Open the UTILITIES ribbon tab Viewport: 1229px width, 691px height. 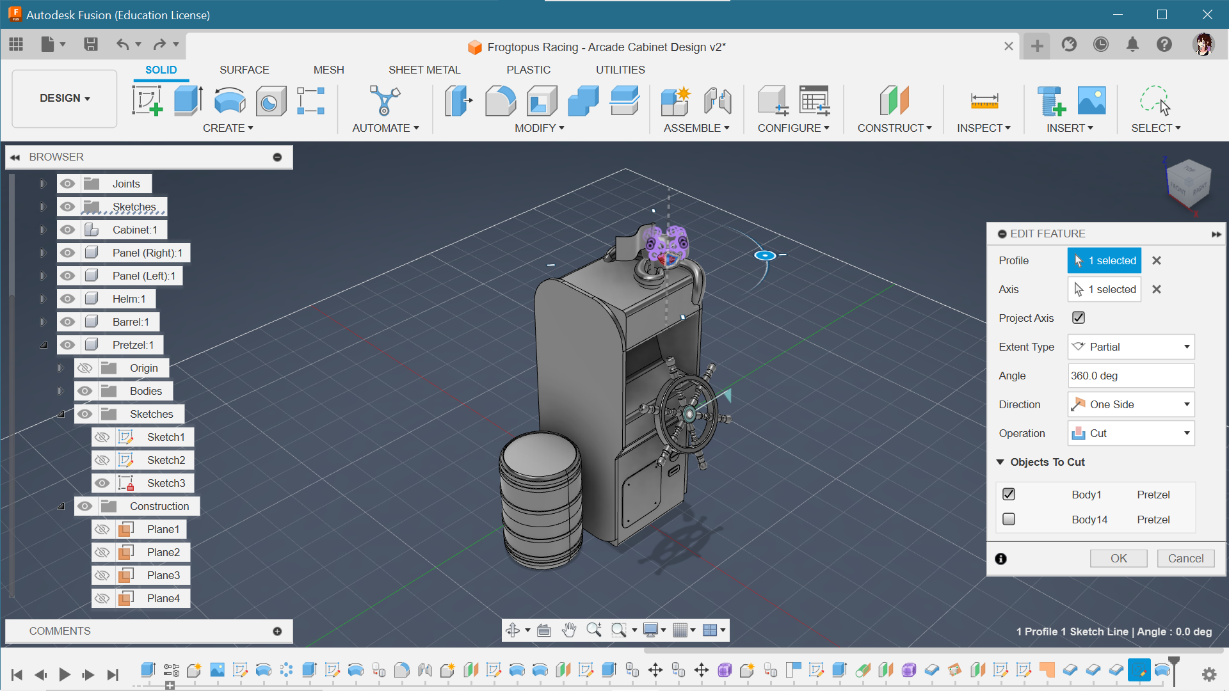(x=620, y=69)
